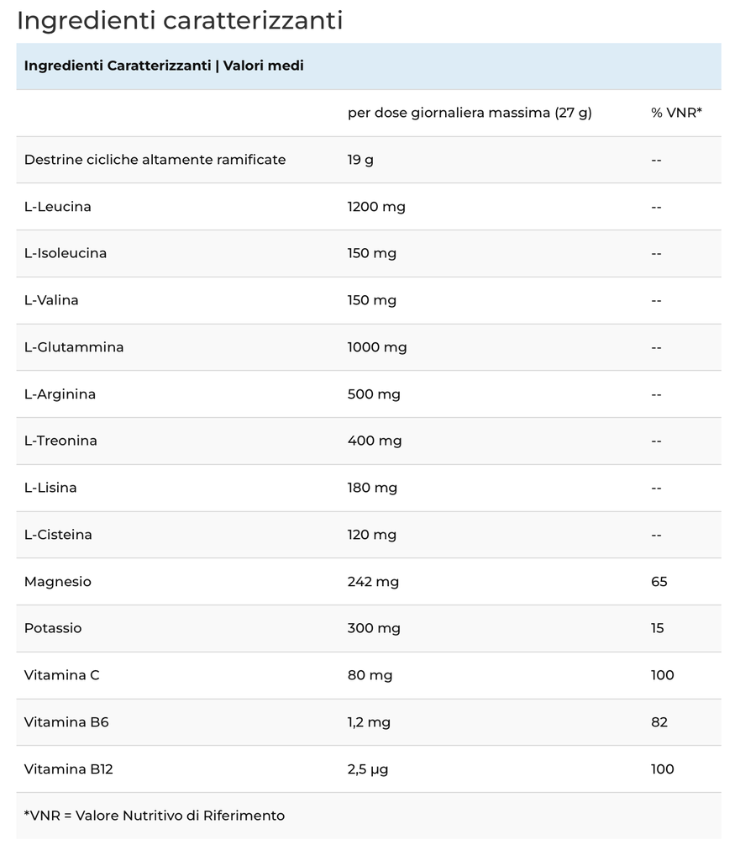
Task: Select the L-Arginina row label
Action: pos(60,394)
